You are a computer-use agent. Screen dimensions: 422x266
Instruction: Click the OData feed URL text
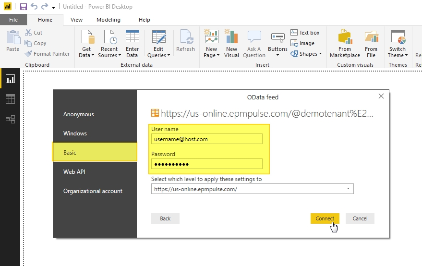point(267,114)
